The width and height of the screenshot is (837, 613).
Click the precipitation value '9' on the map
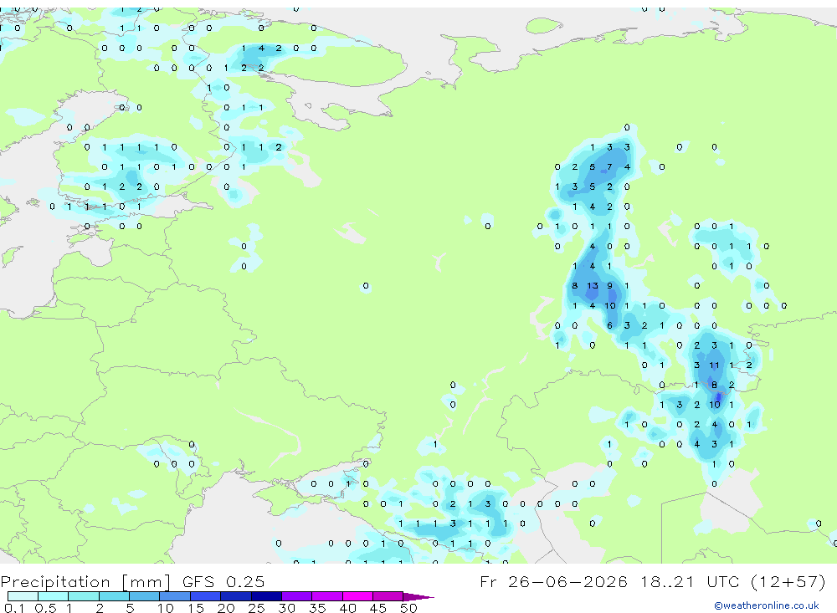pyautogui.click(x=609, y=286)
